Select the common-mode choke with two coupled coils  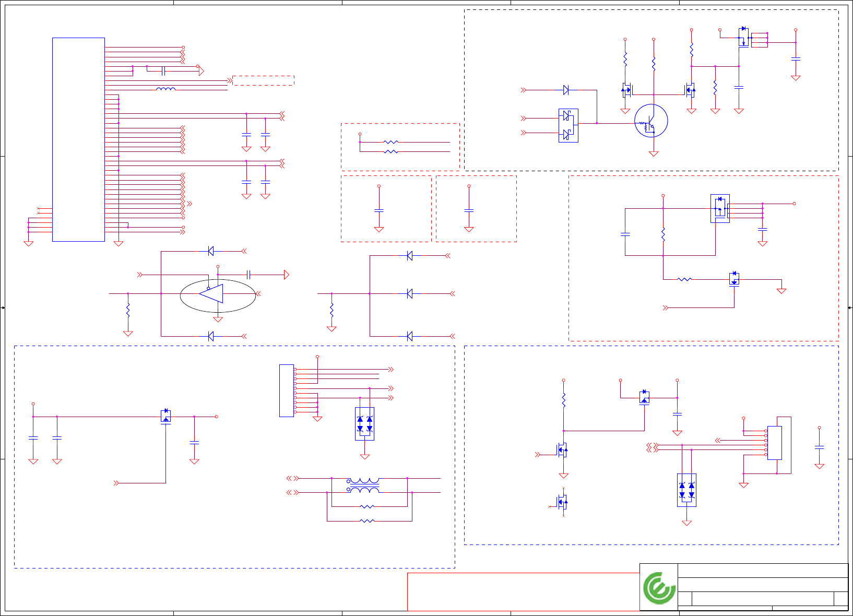(364, 485)
